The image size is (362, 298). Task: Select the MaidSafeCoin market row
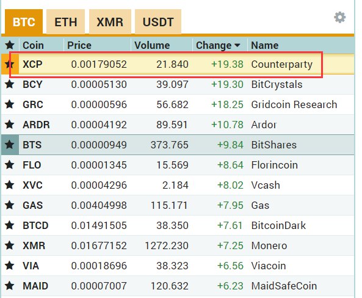coord(178,286)
